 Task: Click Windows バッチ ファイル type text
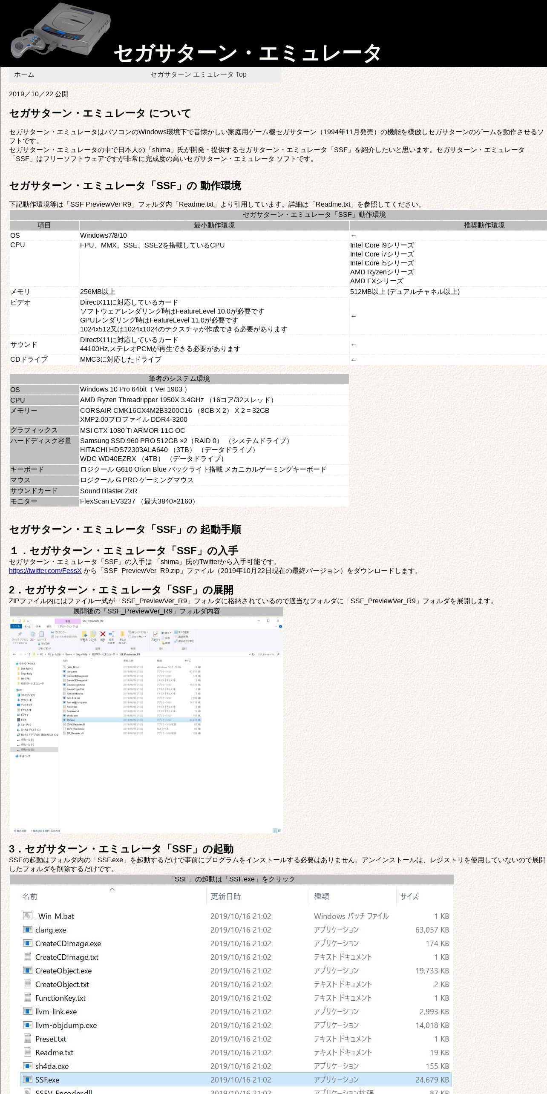(351, 916)
